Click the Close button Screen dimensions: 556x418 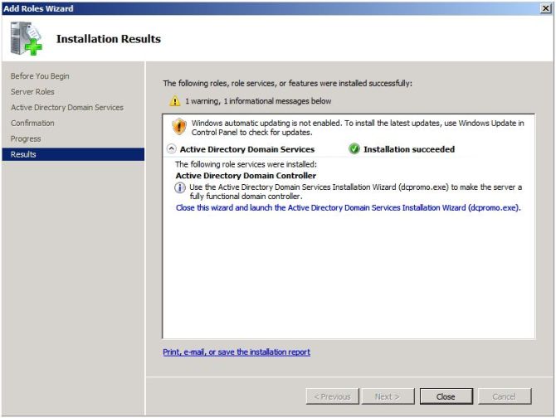click(446, 396)
